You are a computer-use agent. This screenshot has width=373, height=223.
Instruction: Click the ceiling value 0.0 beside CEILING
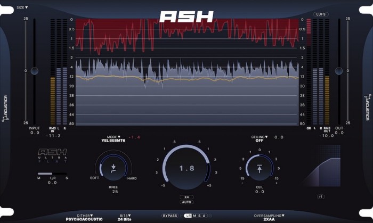coord(279,137)
